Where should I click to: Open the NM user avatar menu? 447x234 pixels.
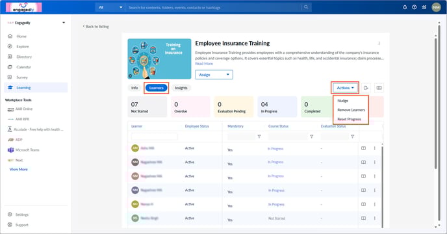(436, 7)
